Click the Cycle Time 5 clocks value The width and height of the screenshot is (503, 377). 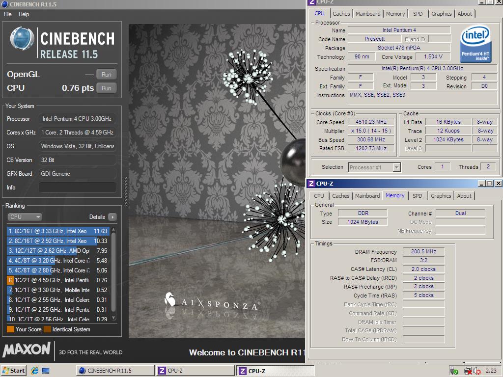coord(423,295)
